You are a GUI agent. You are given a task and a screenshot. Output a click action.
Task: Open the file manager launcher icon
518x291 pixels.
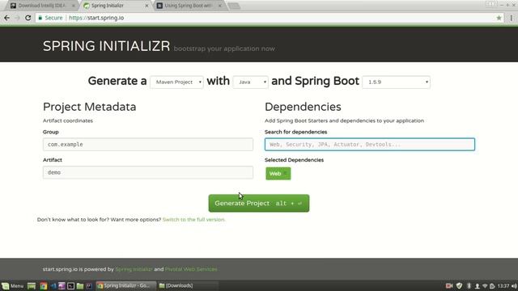[80, 285]
